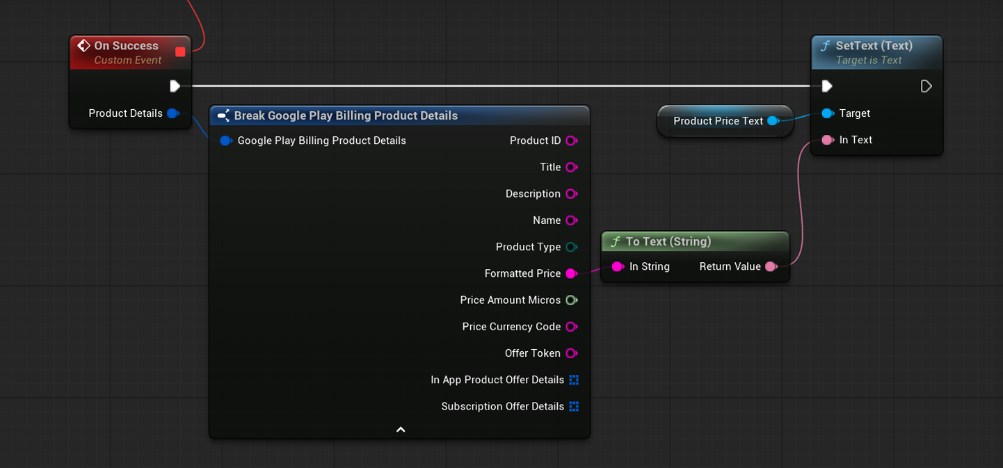Image resolution: width=1003 pixels, height=468 pixels.
Task: Click the 'Product ID' pin label
Action: (x=535, y=140)
